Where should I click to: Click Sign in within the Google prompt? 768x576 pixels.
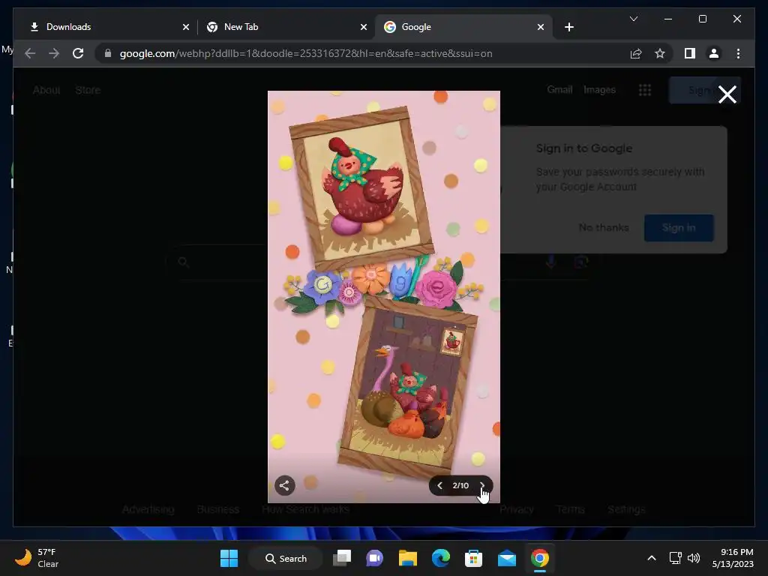pos(679,228)
